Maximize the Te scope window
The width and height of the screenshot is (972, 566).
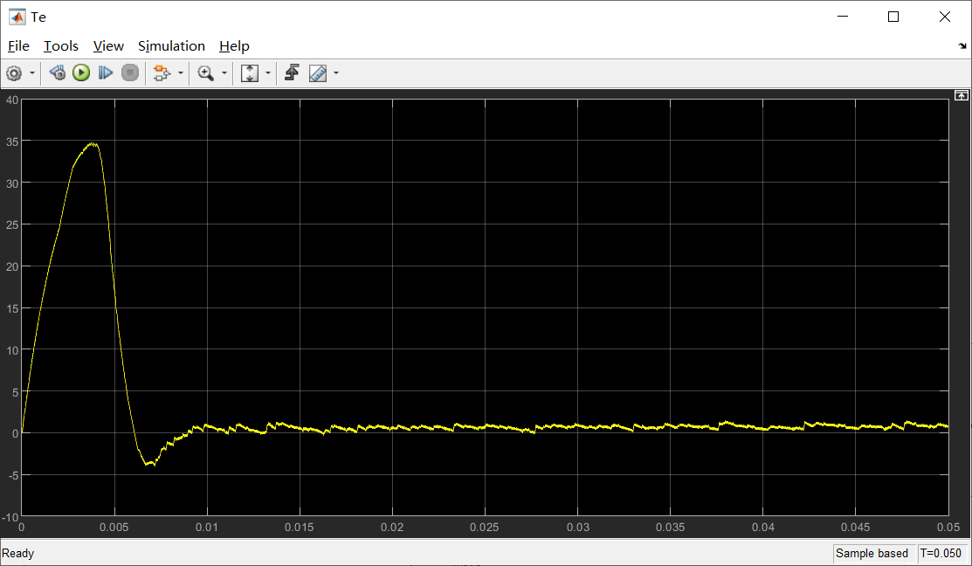coord(893,17)
